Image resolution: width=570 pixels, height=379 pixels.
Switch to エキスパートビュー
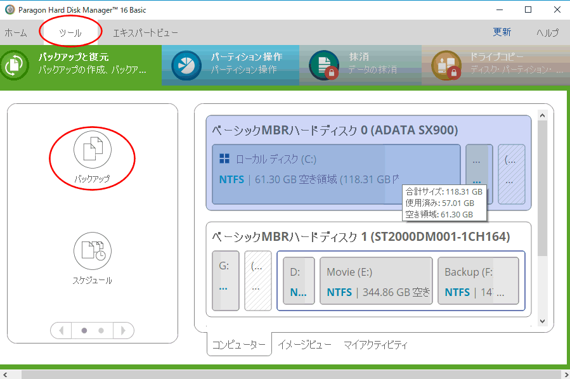[145, 32]
